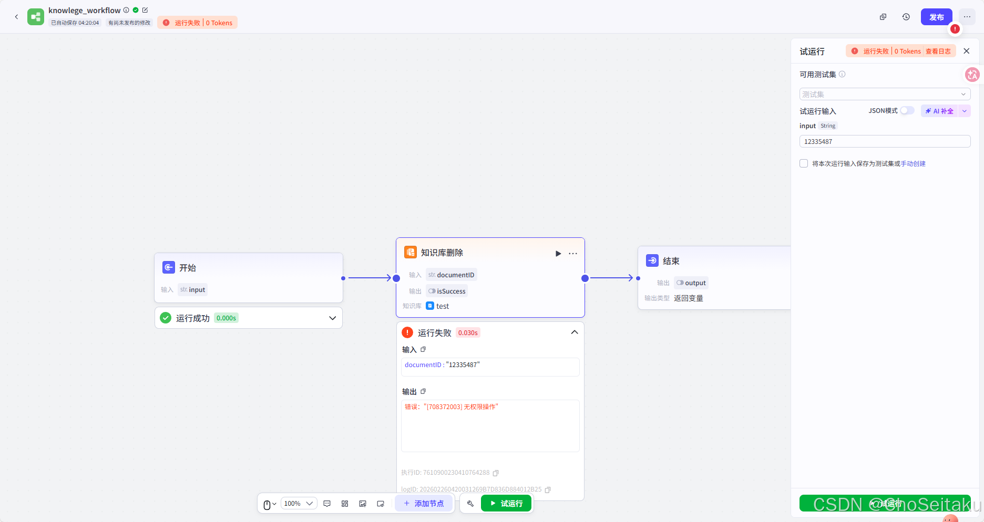This screenshot has width=984, height=522.
Task: Expand the 运行成功 result under 开始
Action: [333, 318]
